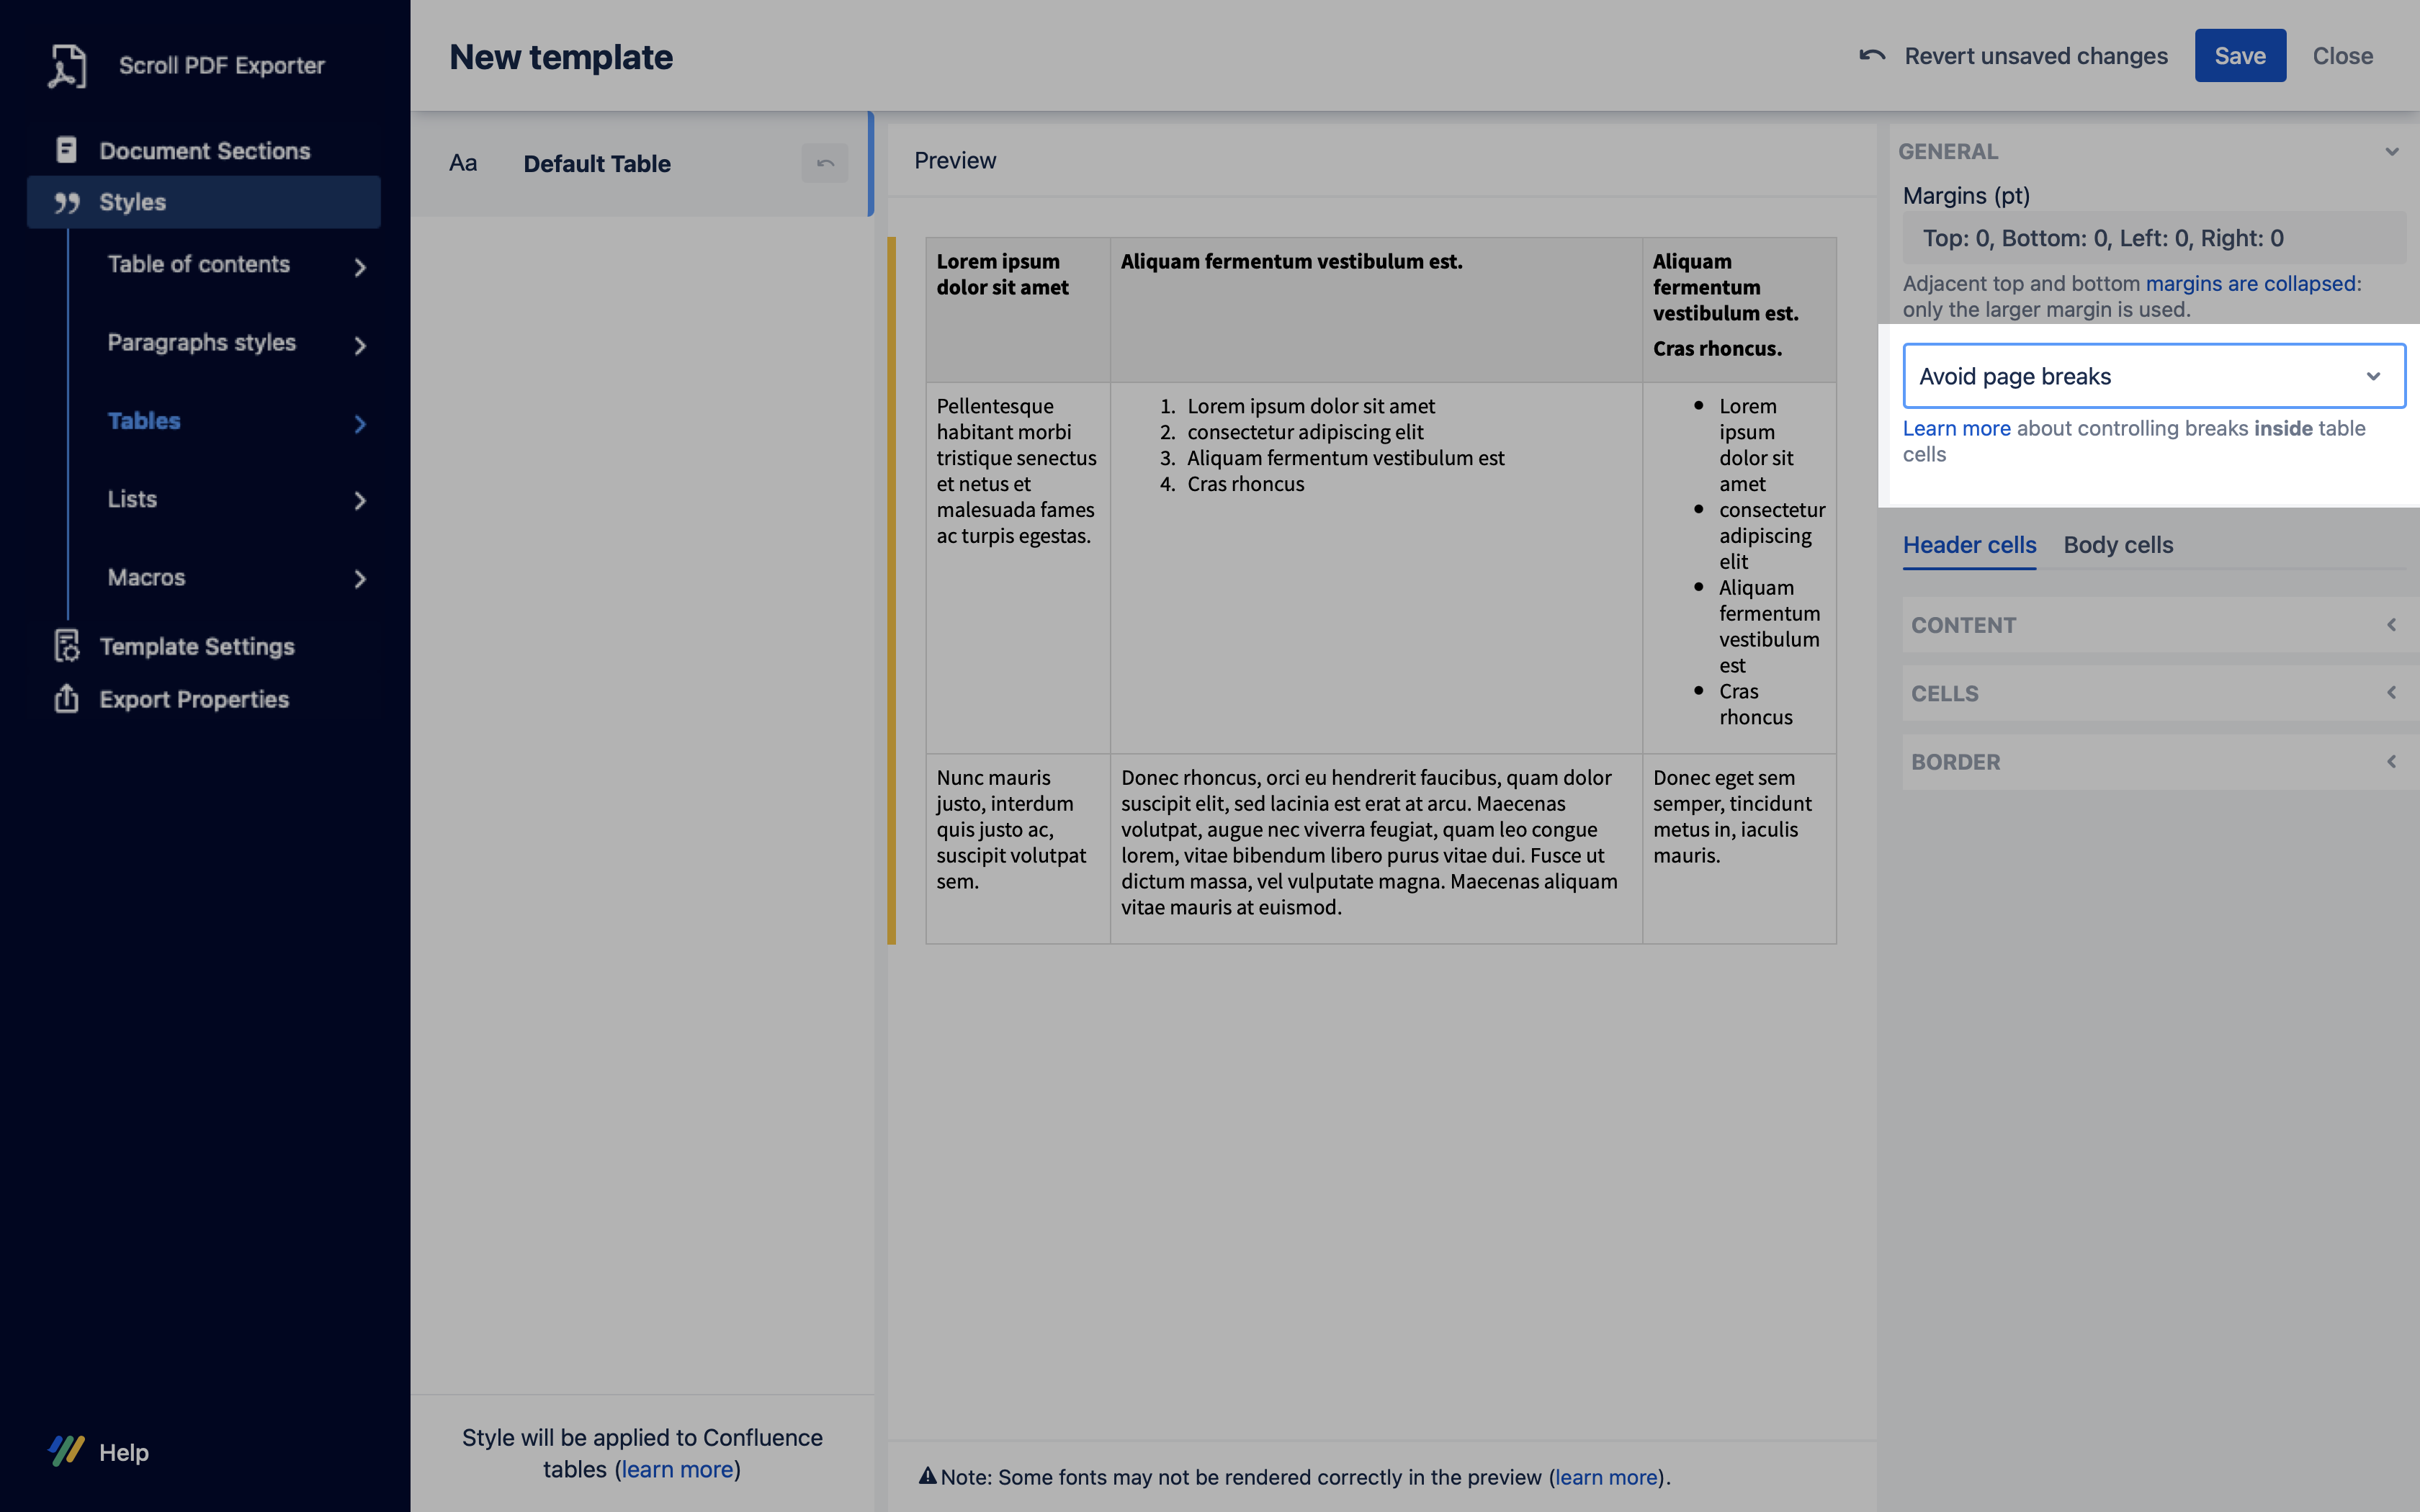Open Export Properties
This screenshot has height=1512, width=2420.
coord(194,700)
